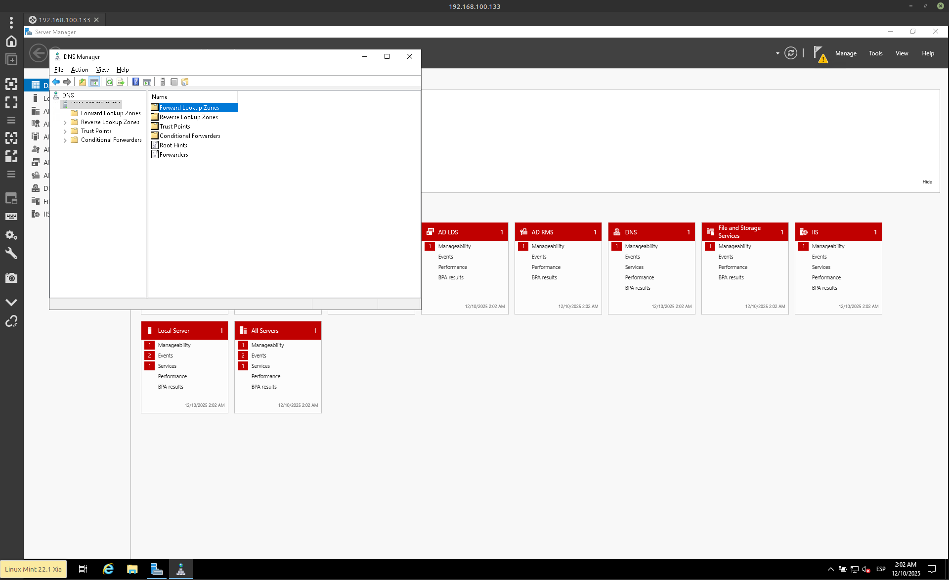The width and height of the screenshot is (949, 580).
Task: Click the blue Help question-mark icon
Action: [135, 82]
